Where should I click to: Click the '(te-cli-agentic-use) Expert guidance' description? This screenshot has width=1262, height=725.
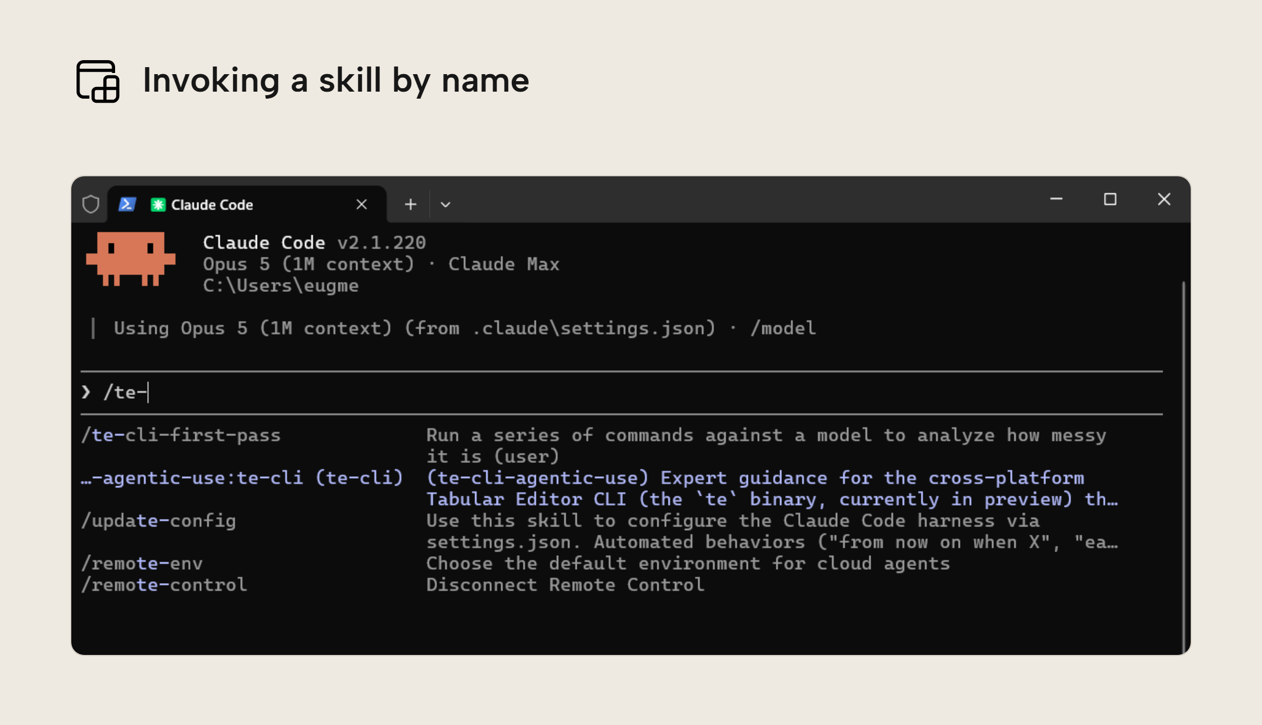772,488
